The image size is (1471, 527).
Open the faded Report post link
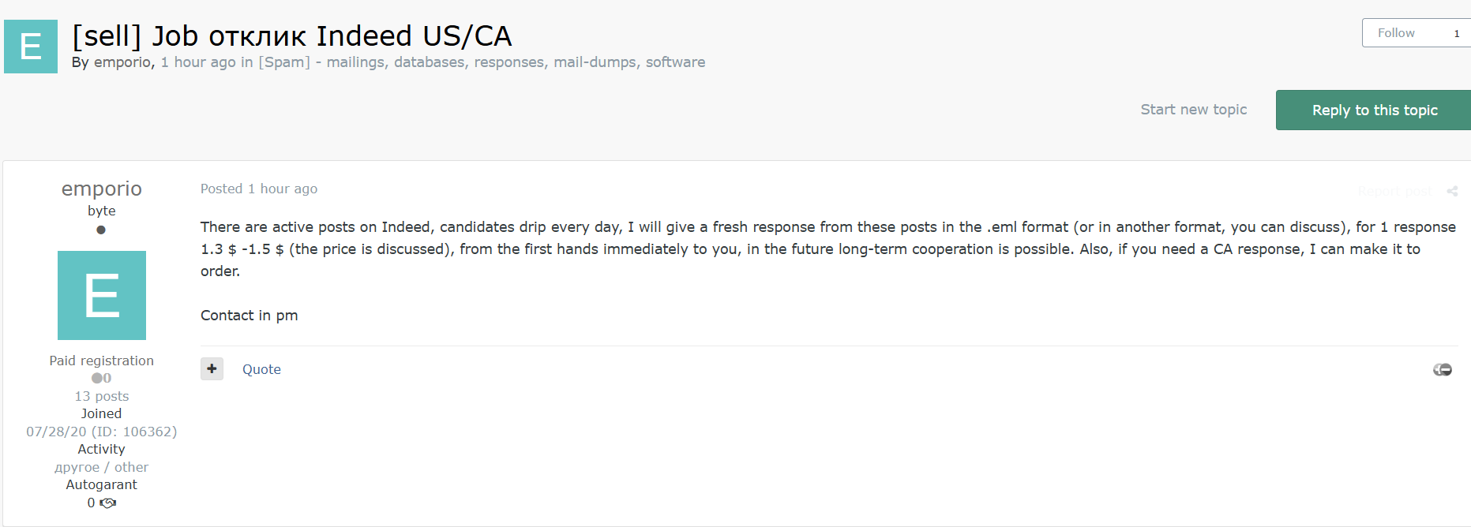(1394, 191)
